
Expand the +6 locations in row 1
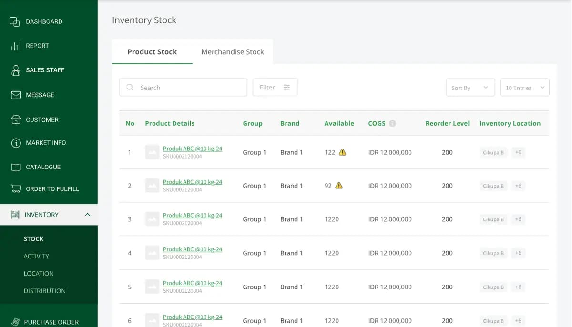click(518, 152)
